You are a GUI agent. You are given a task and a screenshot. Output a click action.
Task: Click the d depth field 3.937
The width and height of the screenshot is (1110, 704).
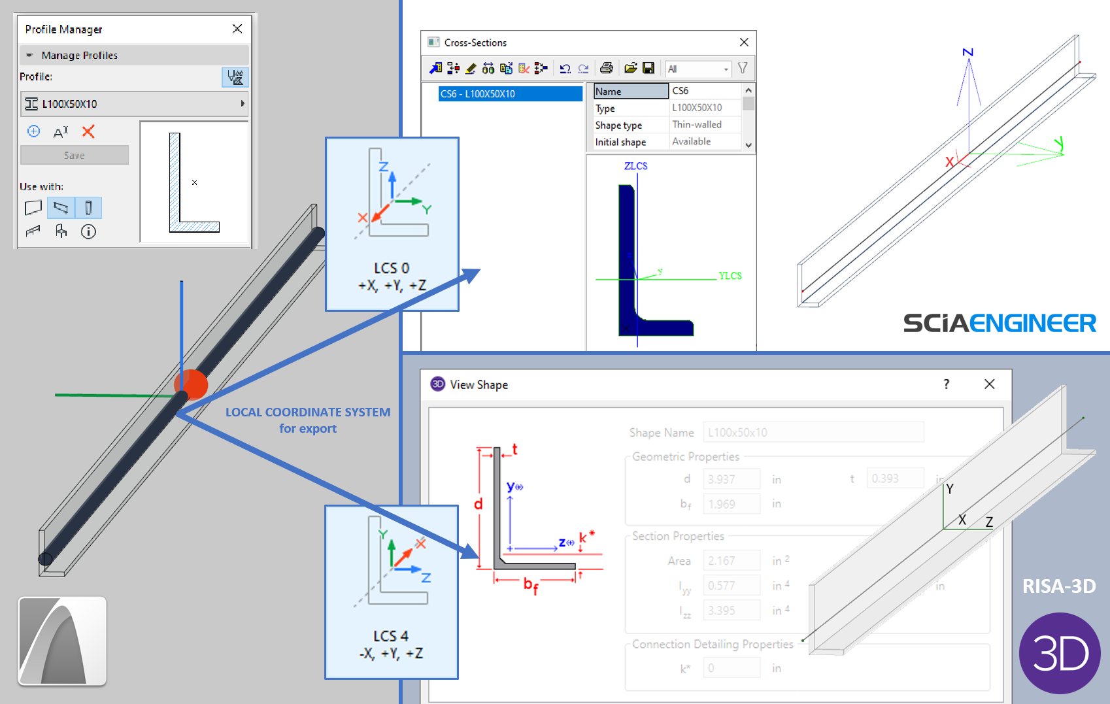point(732,479)
